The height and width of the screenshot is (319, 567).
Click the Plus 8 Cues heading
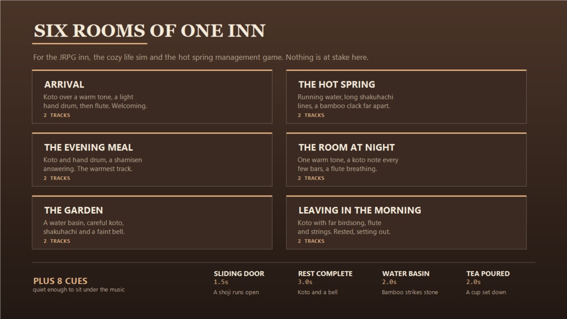60,281
